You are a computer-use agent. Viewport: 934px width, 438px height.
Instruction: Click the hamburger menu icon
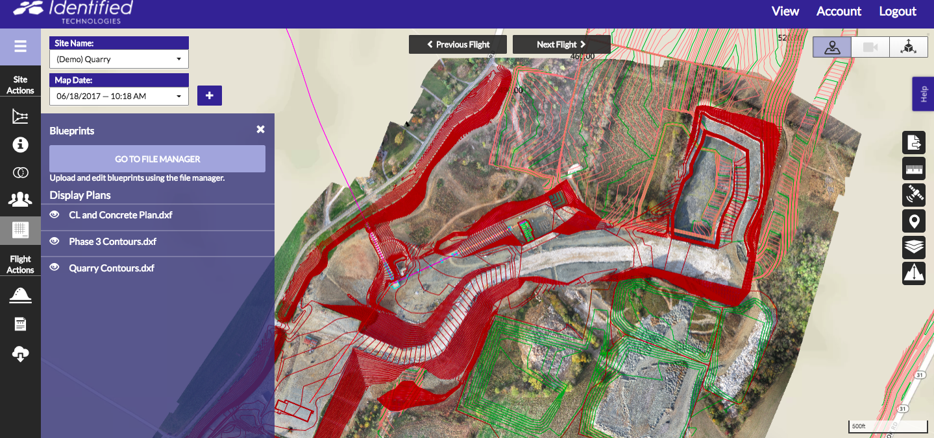click(x=20, y=47)
